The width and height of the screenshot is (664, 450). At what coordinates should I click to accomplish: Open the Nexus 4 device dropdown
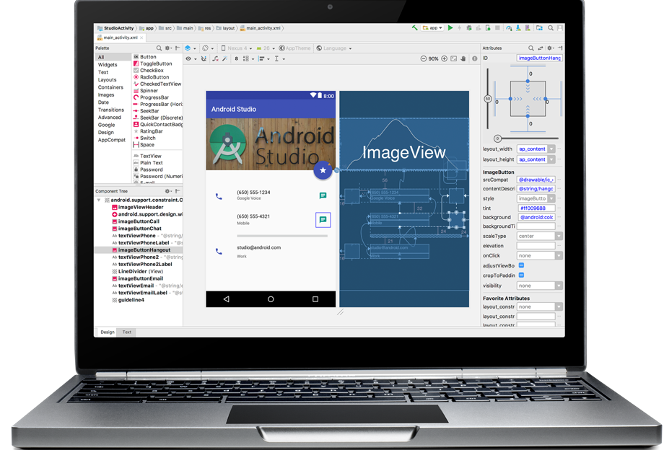[237, 48]
